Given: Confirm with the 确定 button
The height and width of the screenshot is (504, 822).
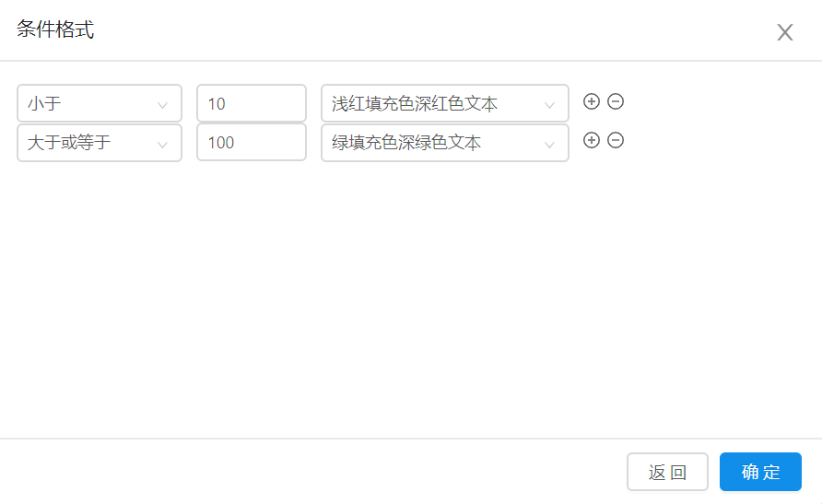Looking at the screenshot, I should [x=760, y=472].
